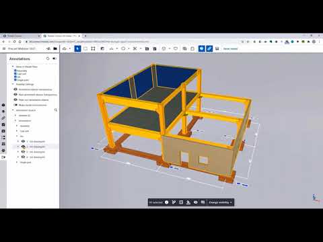
Task: Open the Change visibility dropdown
Action: click(x=220, y=202)
